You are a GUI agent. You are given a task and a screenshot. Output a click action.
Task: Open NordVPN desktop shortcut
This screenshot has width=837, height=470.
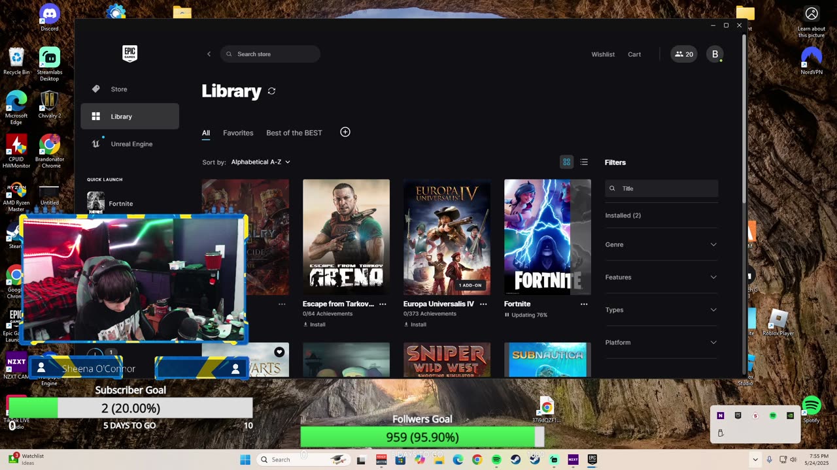(x=811, y=60)
